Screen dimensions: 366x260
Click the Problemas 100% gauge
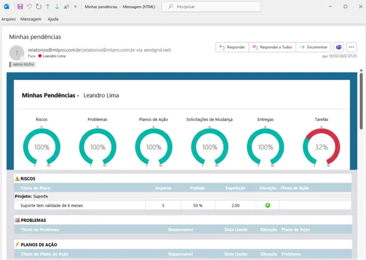(97, 147)
